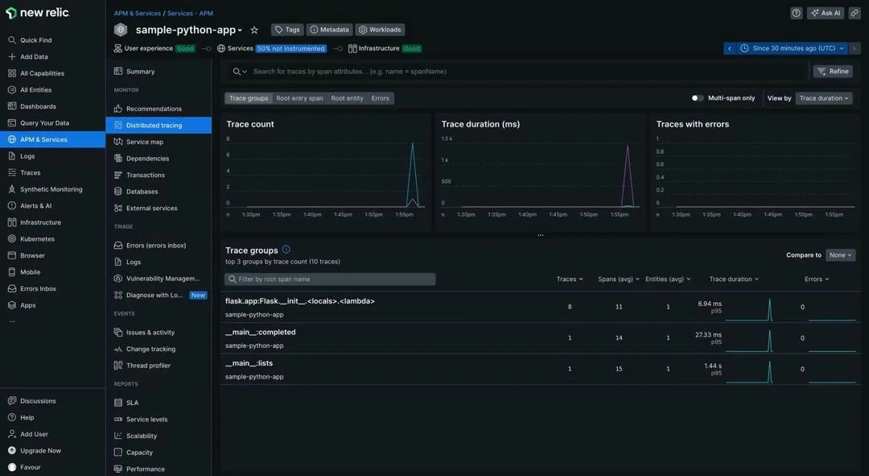Open time picker Since 30 minutes ago
869x476 pixels.
click(x=792, y=48)
